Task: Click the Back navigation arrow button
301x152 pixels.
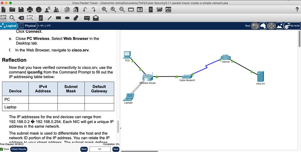Action: tap(255, 26)
